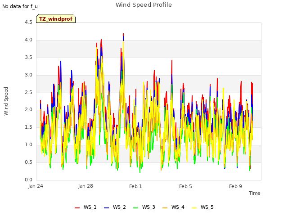Viewport: 288px width, 216px height.
Task: Click the 0.5 y-axis tick label
Action: pyautogui.click(x=28, y=162)
